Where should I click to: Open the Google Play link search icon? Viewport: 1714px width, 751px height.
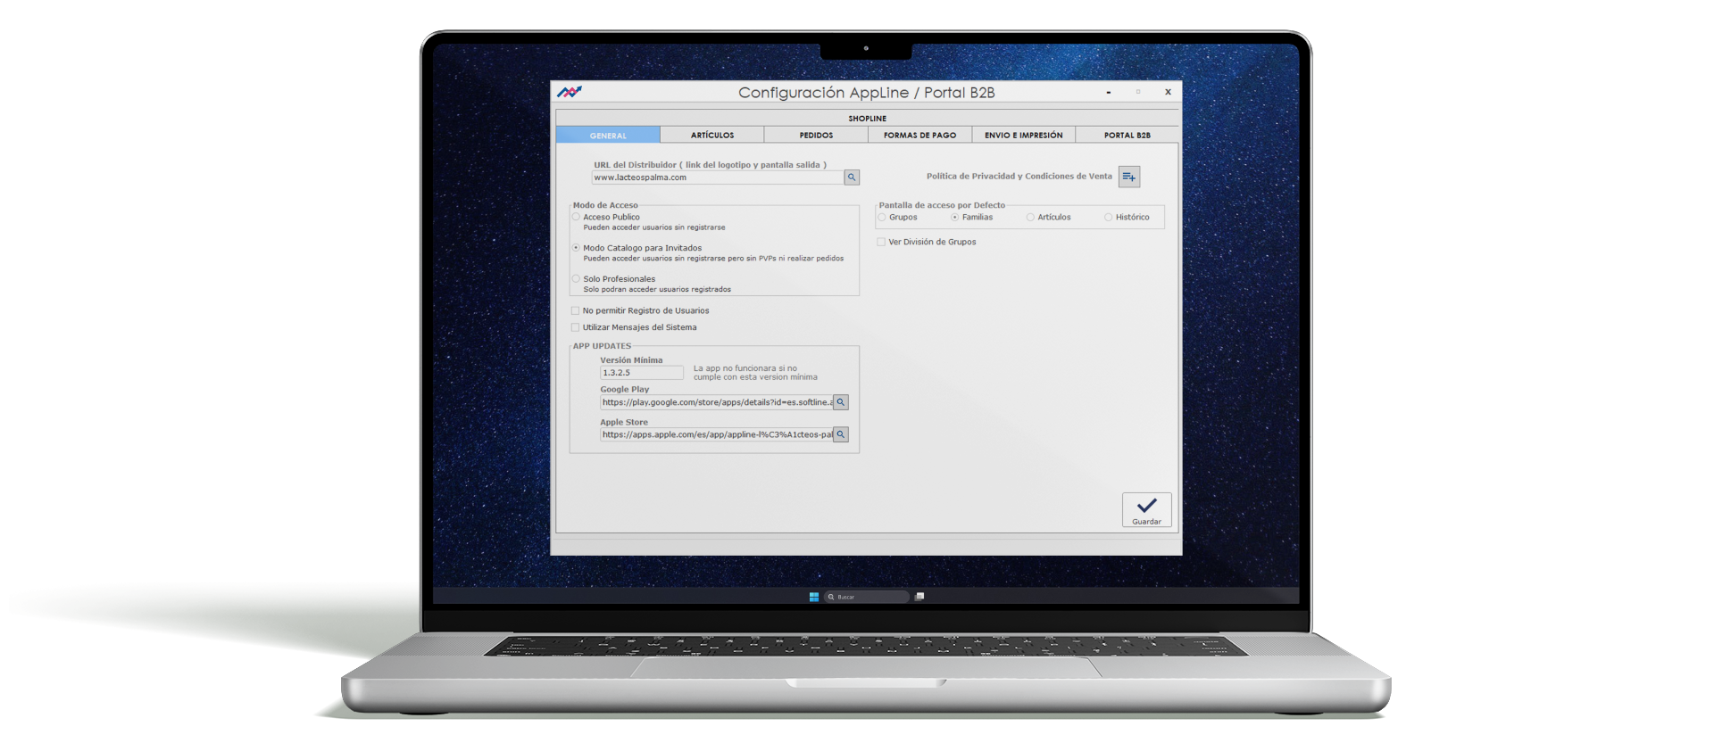point(841,402)
